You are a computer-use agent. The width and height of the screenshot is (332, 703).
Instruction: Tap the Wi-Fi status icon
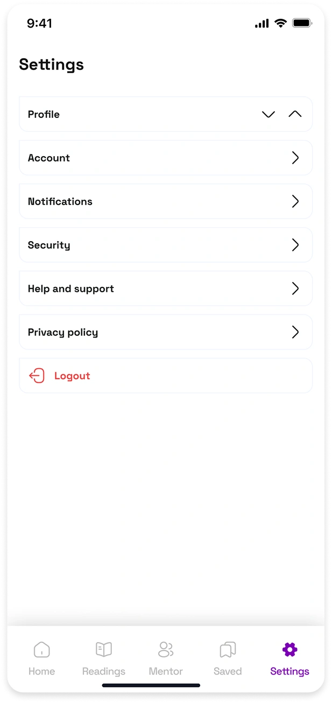pos(280,23)
